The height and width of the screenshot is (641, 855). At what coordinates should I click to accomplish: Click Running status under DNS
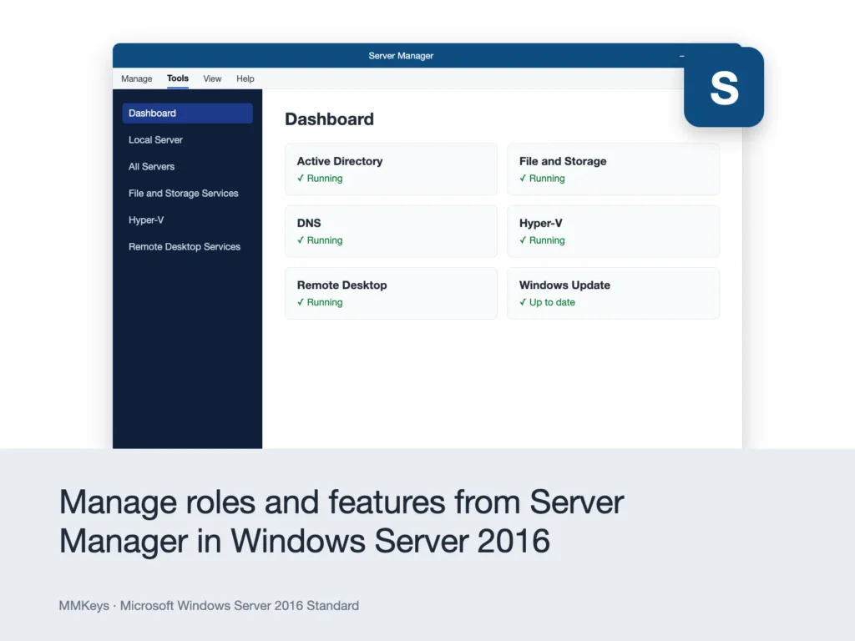coord(320,240)
